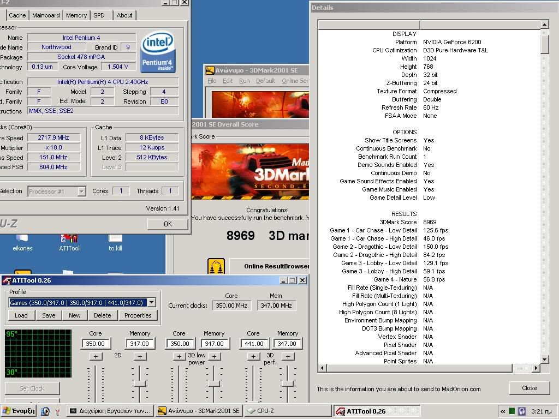Image resolution: width=559 pixels, height=419 pixels.
Task: Select the 'to kill' desktop icon
Action: pos(115,238)
